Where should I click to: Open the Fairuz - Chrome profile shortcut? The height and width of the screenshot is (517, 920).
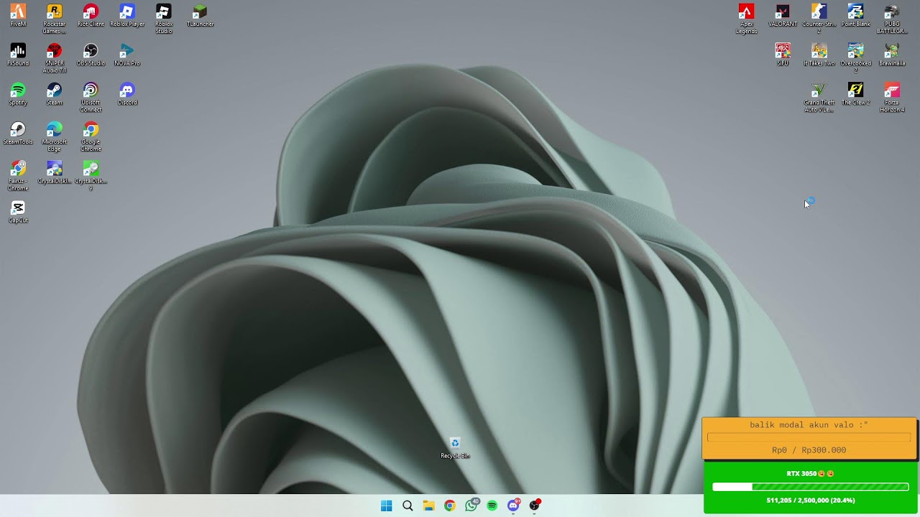[18, 177]
